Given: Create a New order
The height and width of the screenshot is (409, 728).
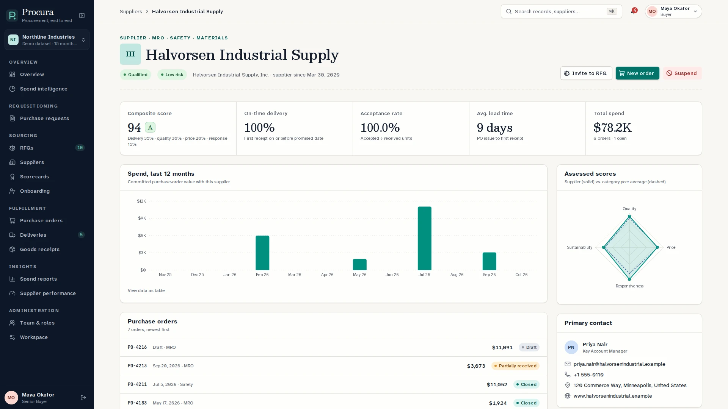Looking at the screenshot, I should [637, 73].
